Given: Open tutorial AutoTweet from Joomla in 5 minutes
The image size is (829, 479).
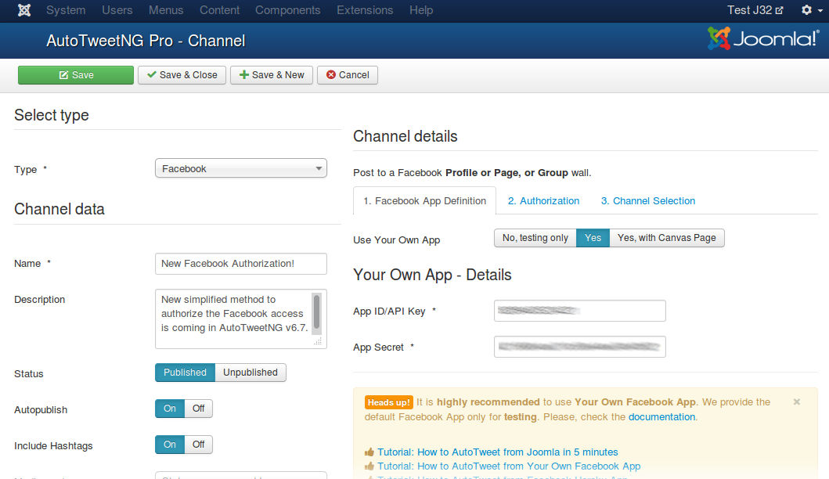Looking at the screenshot, I should (x=498, y=452).
